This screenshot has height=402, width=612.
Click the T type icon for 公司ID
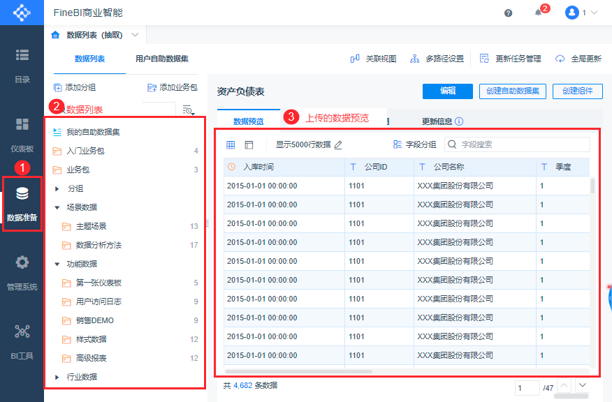353,167
